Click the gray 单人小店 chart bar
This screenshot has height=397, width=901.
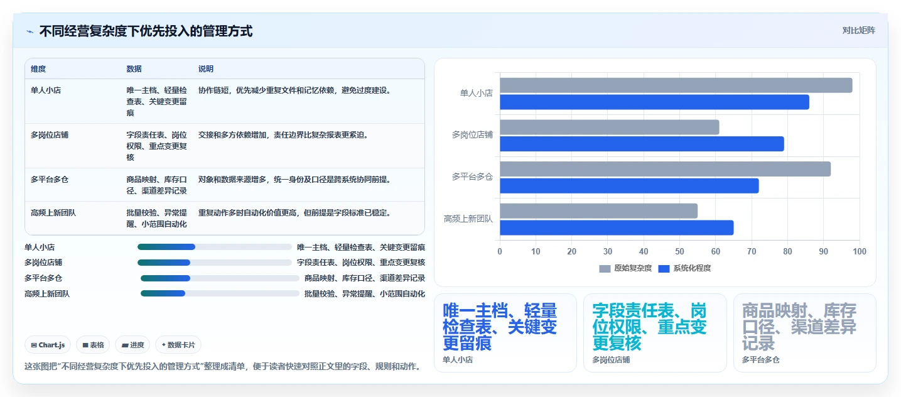676,85
